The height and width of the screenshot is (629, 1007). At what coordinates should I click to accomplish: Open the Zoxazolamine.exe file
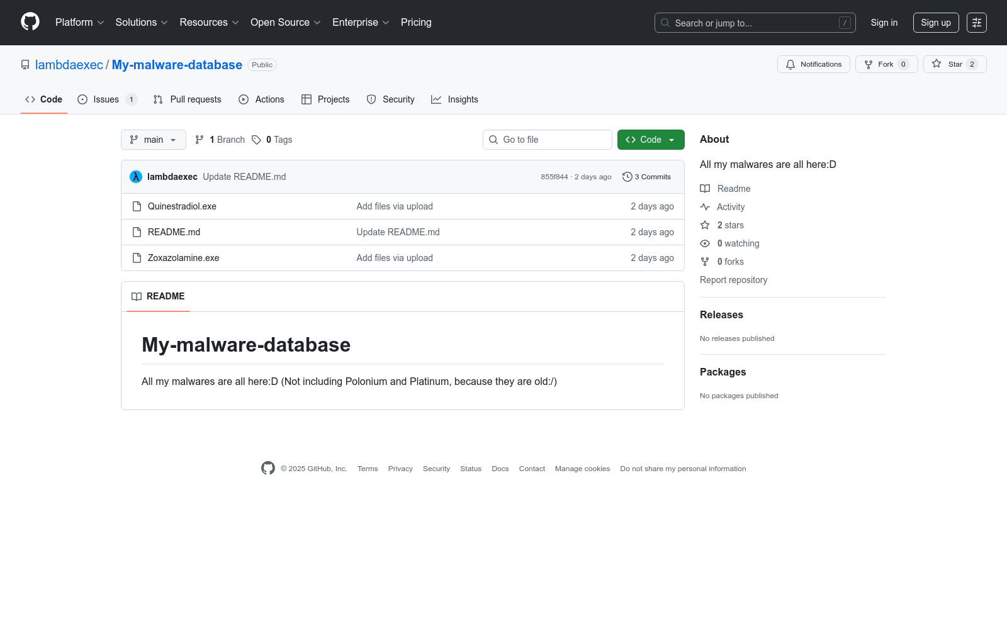(x=184, y=258)
